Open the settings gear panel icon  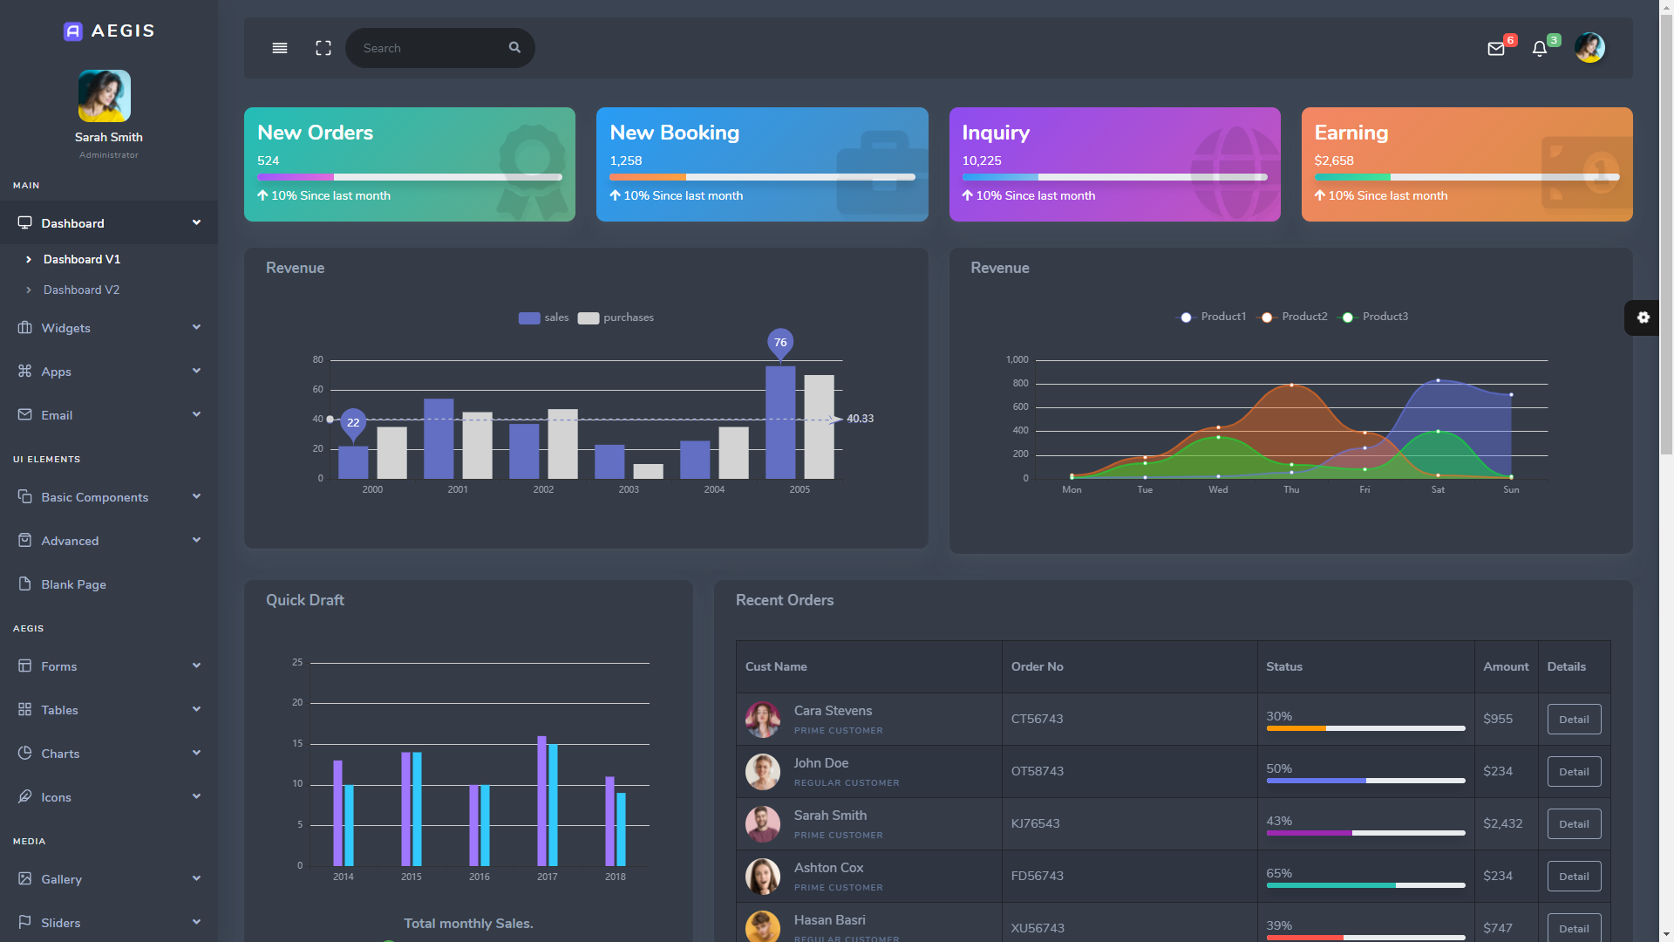pyautogui.click(x=1643, y=317)
